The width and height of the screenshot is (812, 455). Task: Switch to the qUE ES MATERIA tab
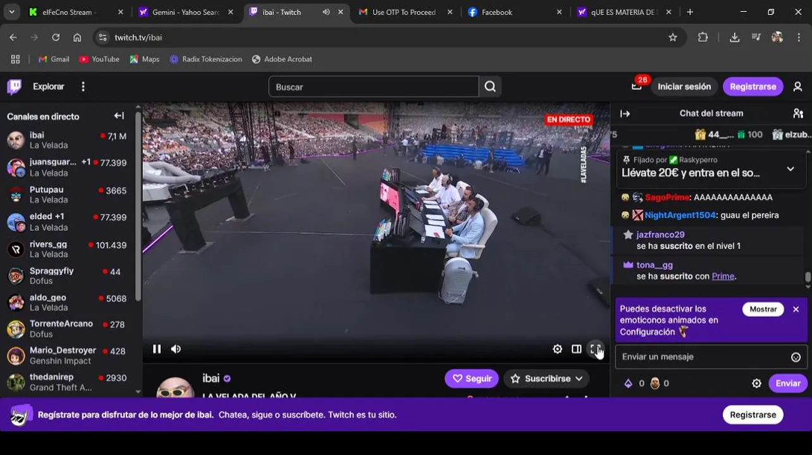(624, 12)
